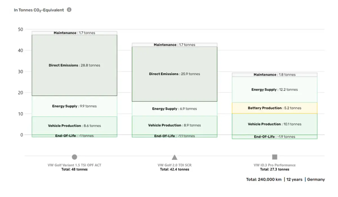The width and height of the screenshot is (338, 197).
Task: Click the 12 years text
Action: click(x=294, y=180)
